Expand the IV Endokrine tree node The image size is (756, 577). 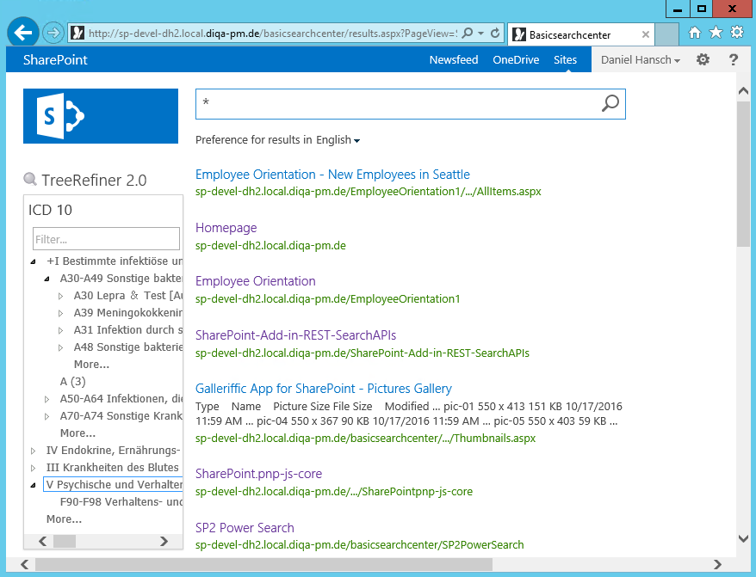pos(34,451)
